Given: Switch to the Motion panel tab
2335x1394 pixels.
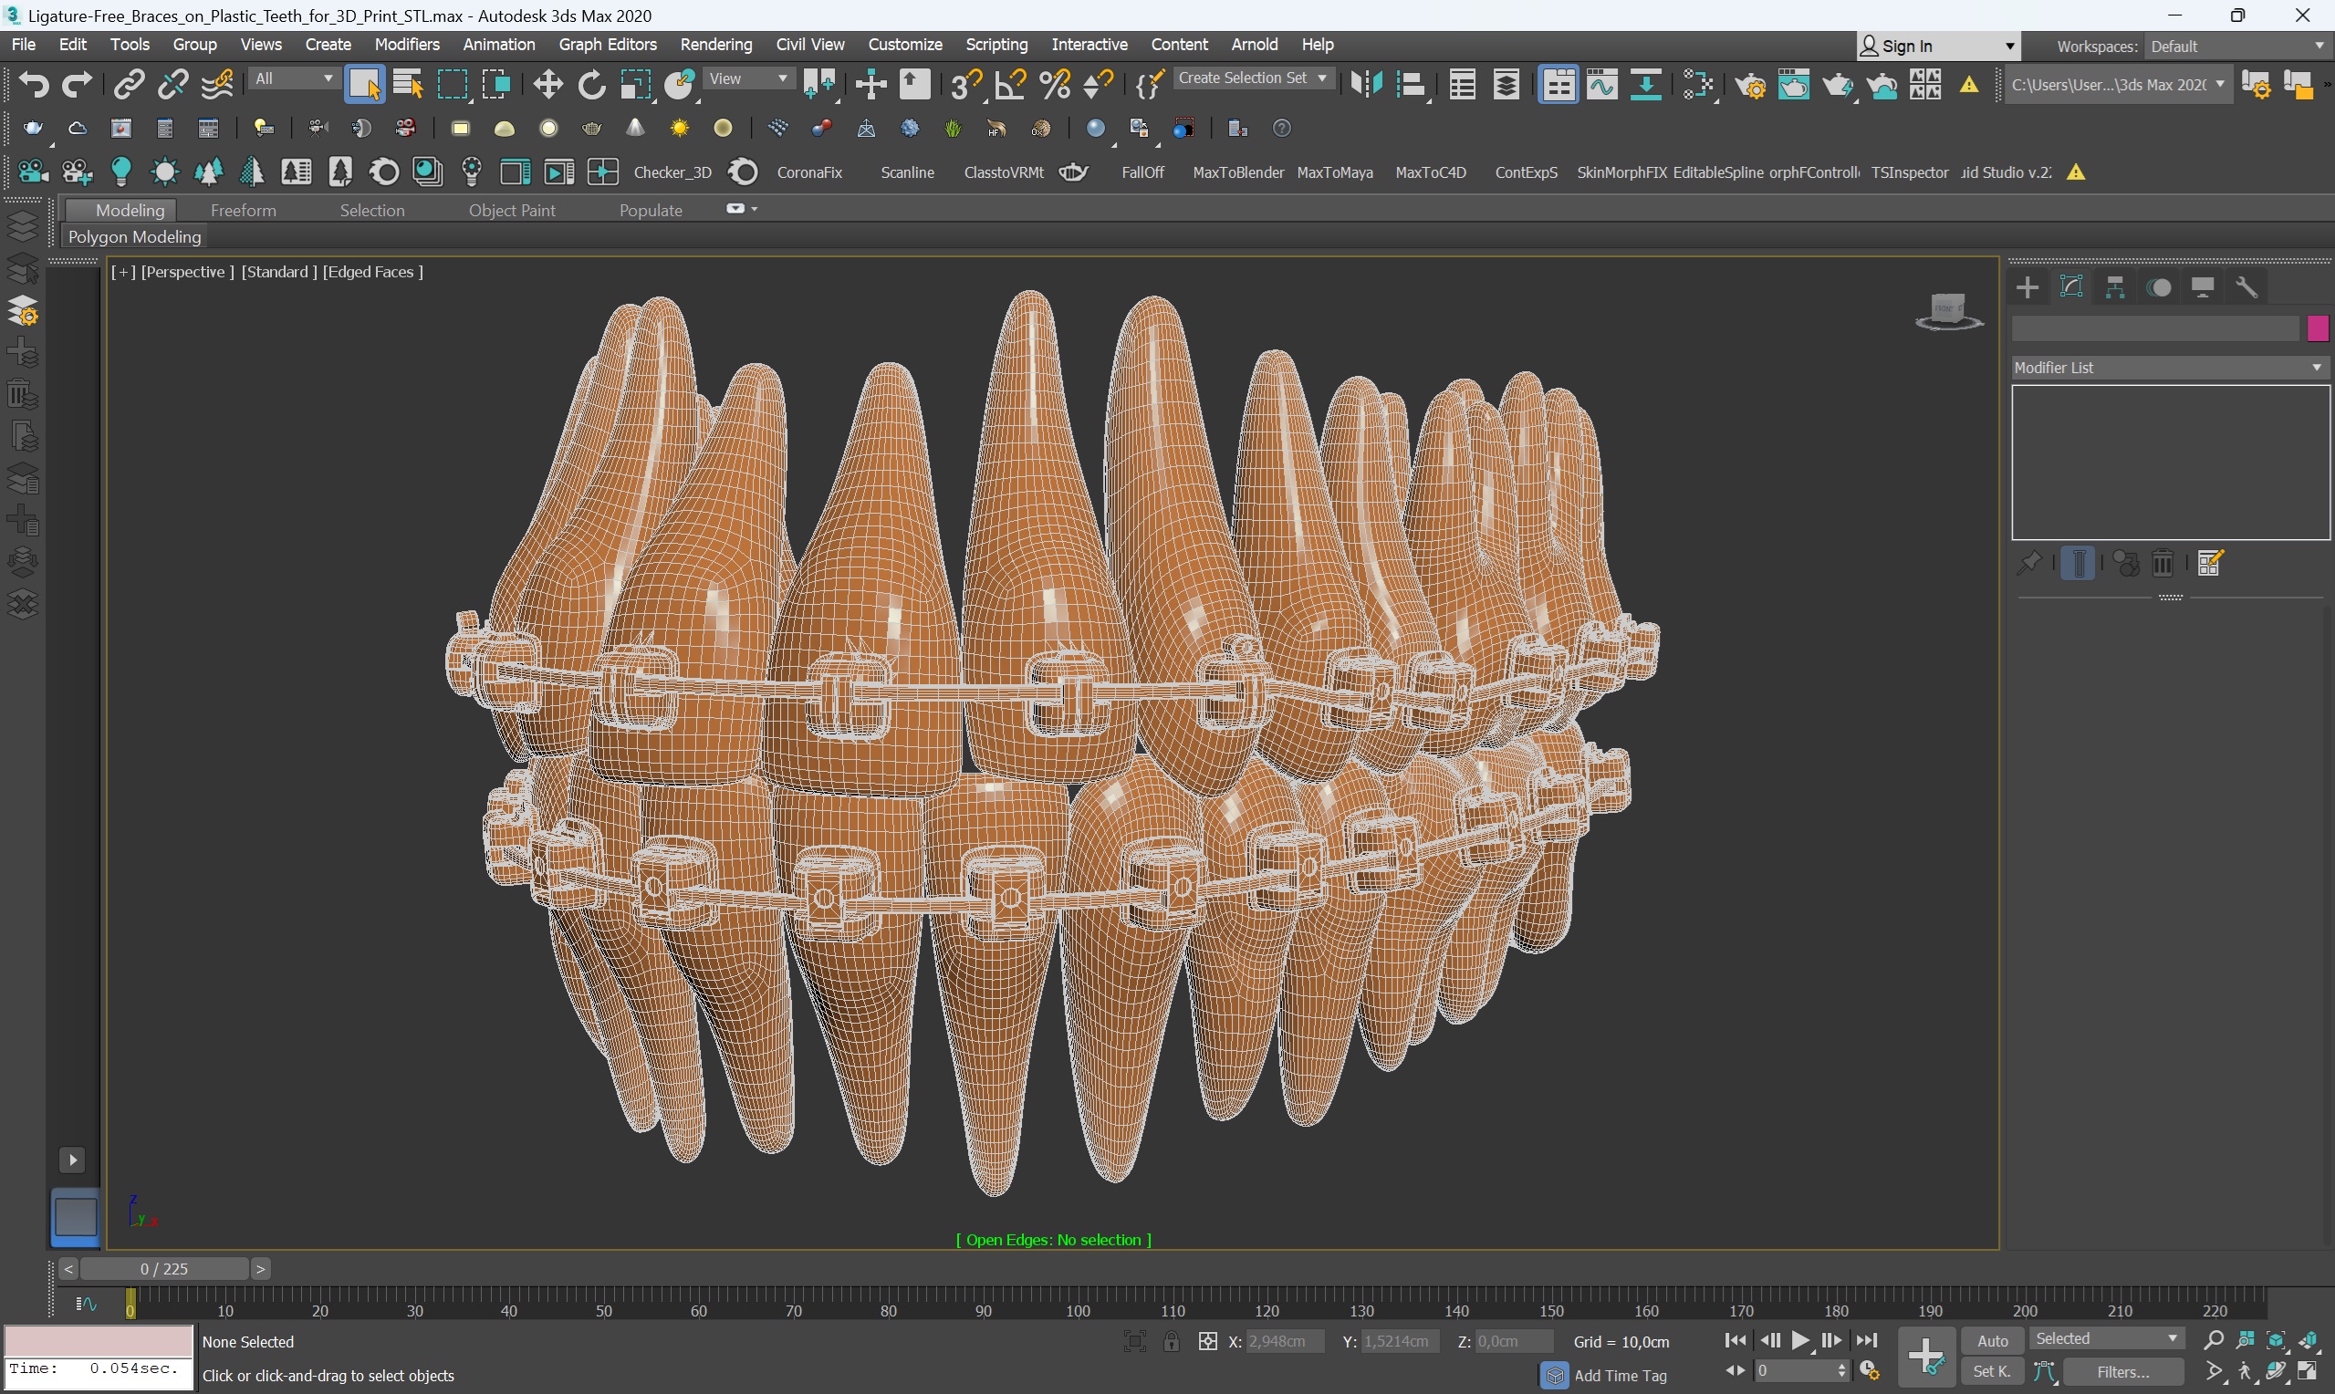Looking at the screenshot, I should 2160,287.
